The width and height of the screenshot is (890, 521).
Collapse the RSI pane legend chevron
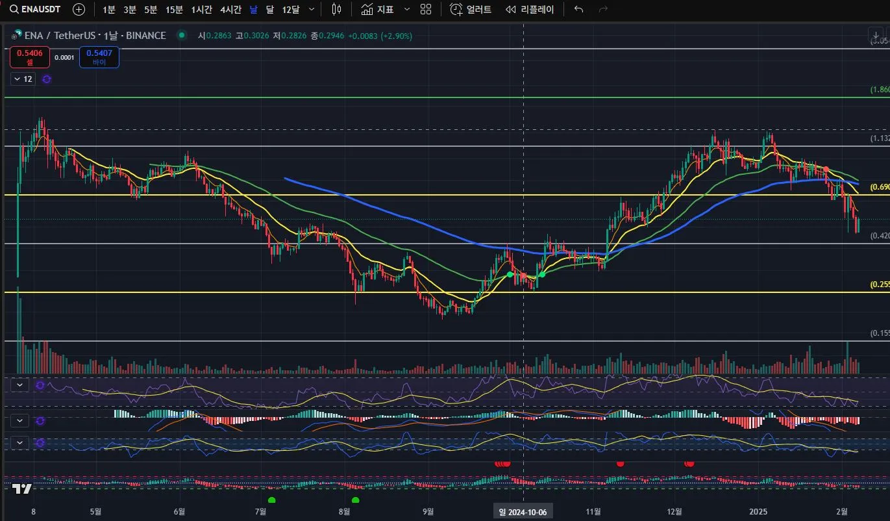(x=20, y=385)
